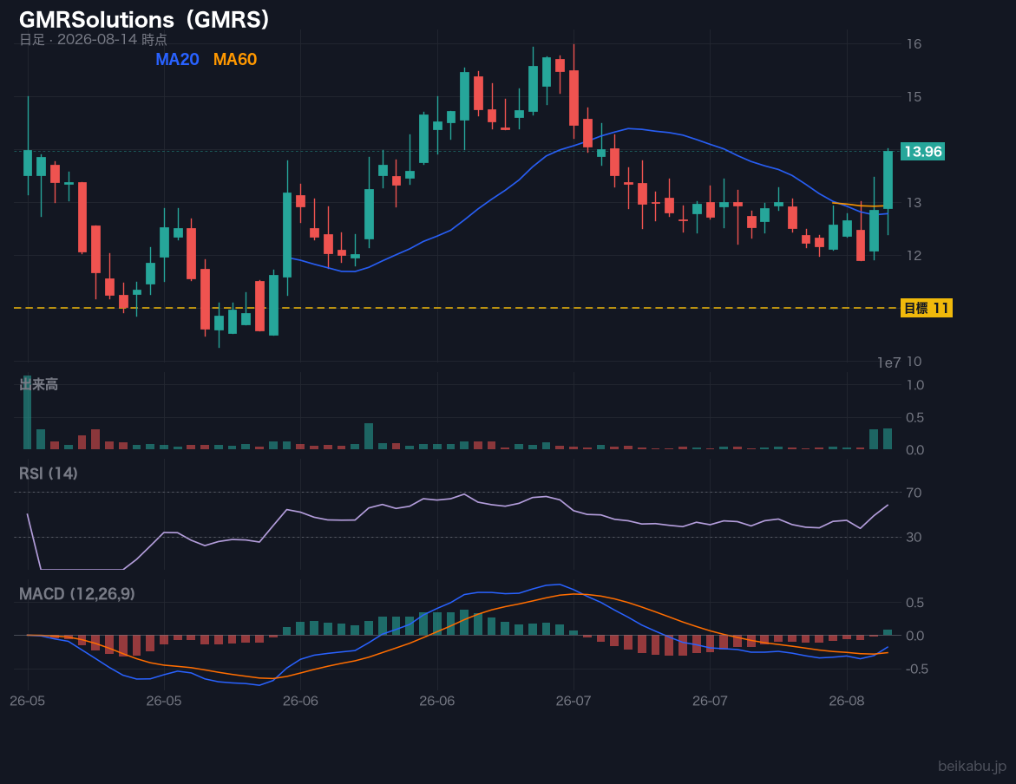The width and height of the screenshot is (1016, 784).
Task: Click the tallest first volume bar
Action: click(27, 412)
